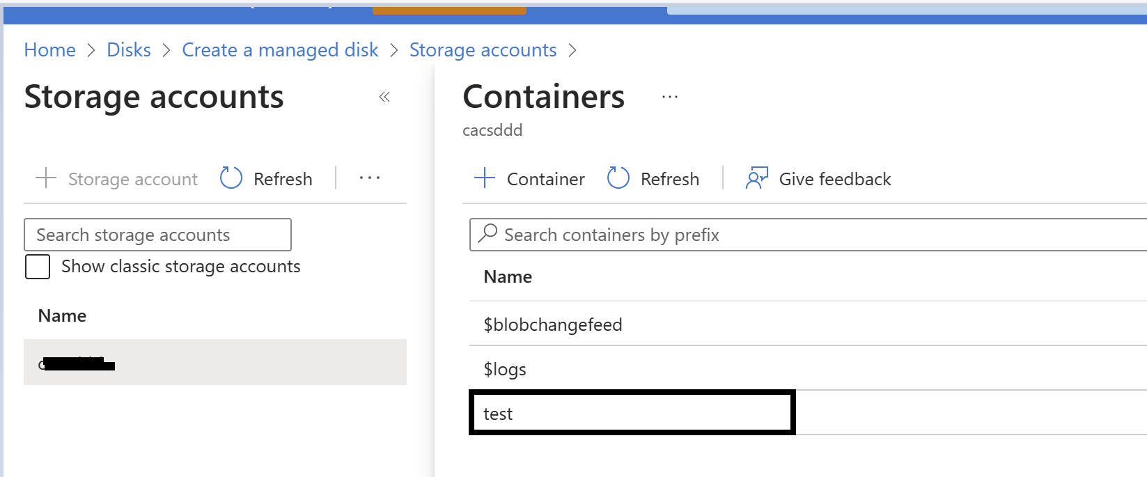The width and height of the screenshot is (1147, 477).
Task: Open Create a managed disk breadcrumb
Action: pos(280,50)
